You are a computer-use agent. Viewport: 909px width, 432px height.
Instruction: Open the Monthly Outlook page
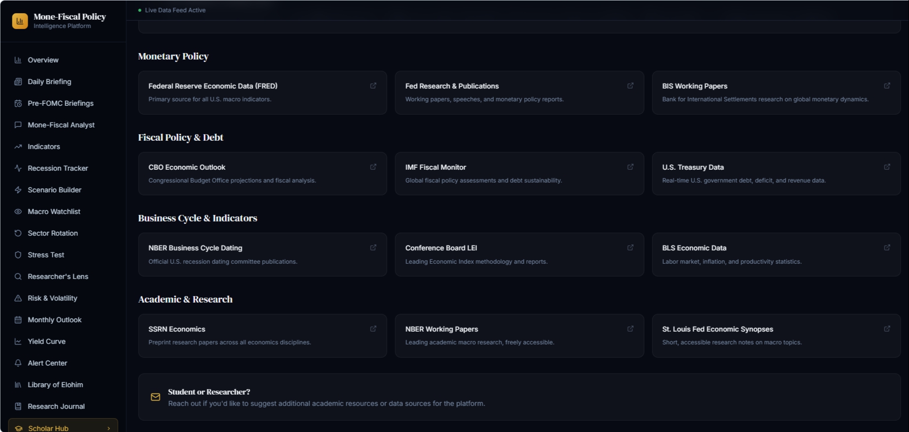(63, 320)
